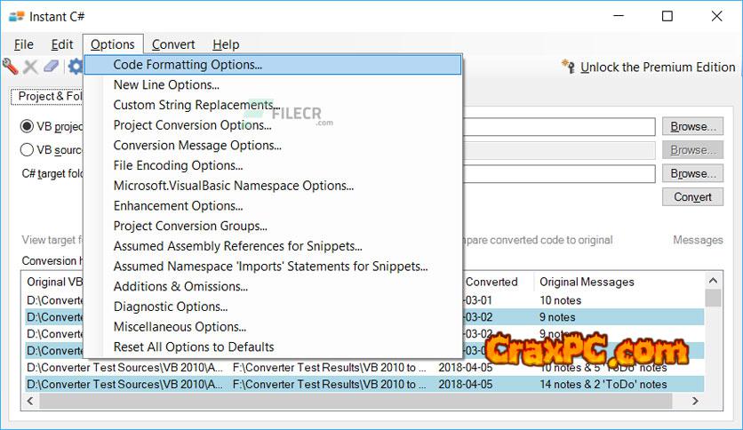Close the open Options menu header
The height and width of the screenshot is (430, 743).
click(x=113, y=44)
